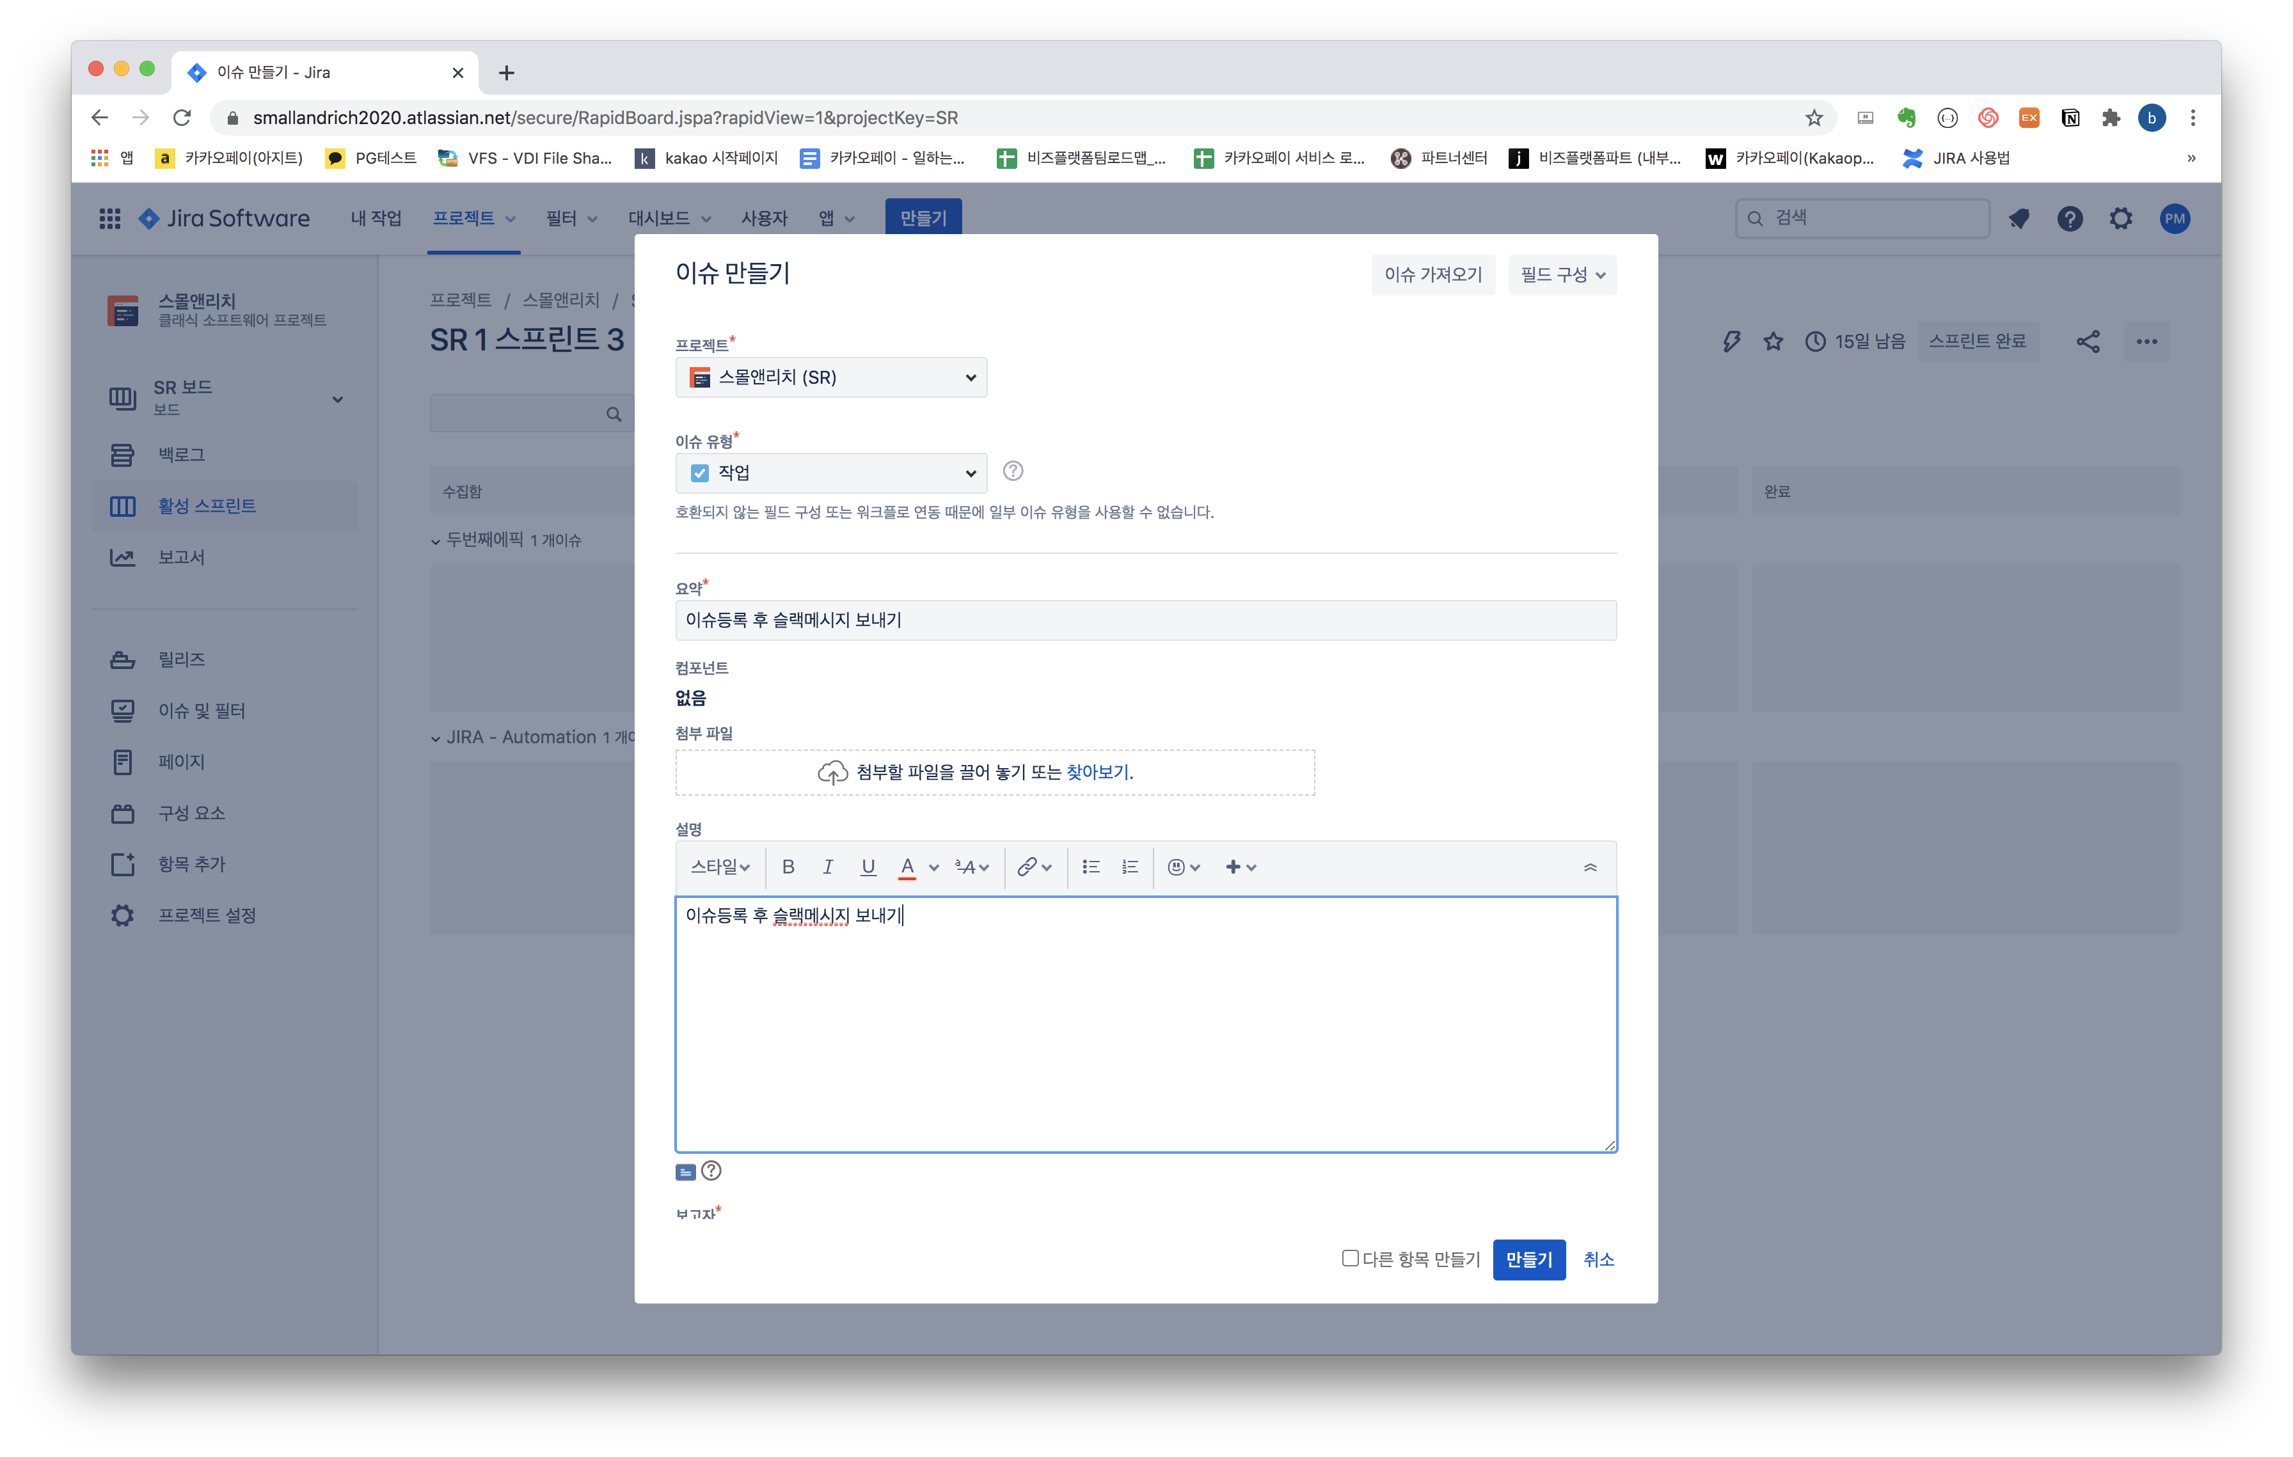Click the Italic formatting icon

pos(827,867)
